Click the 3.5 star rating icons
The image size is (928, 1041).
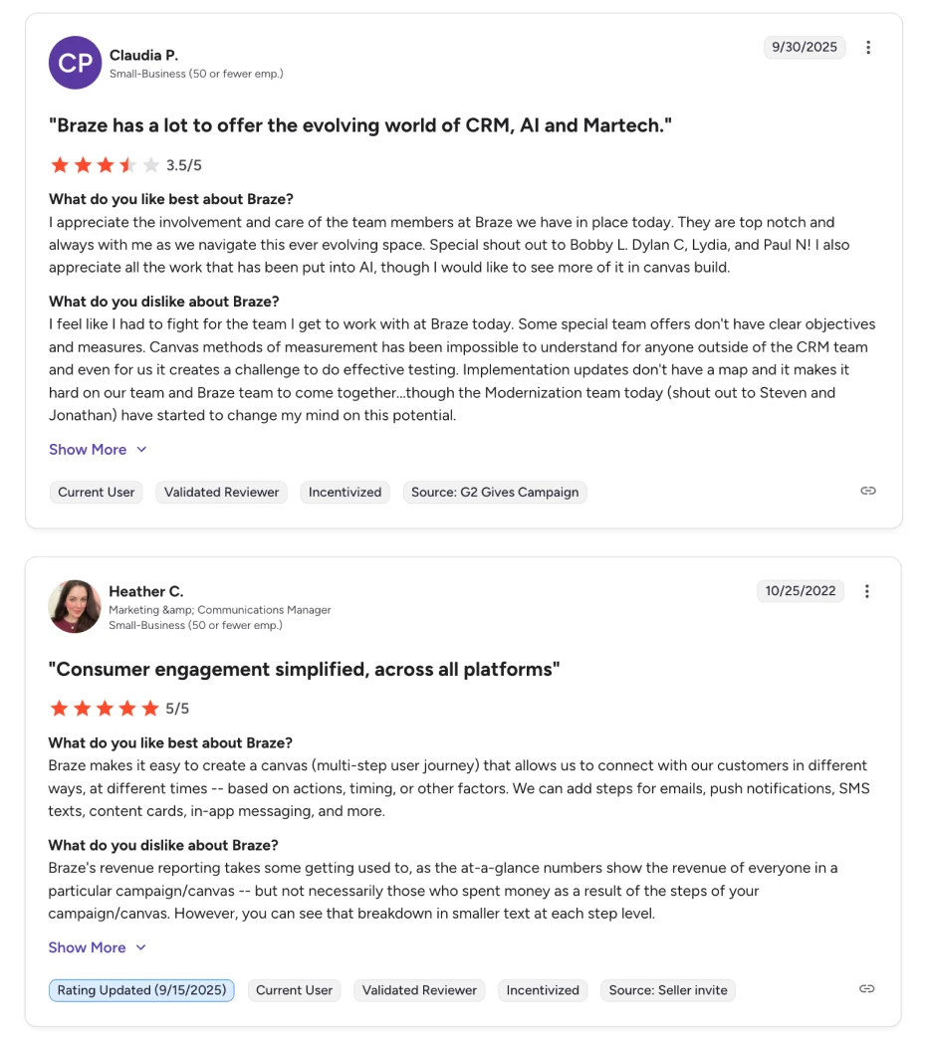tap(105, 165)
